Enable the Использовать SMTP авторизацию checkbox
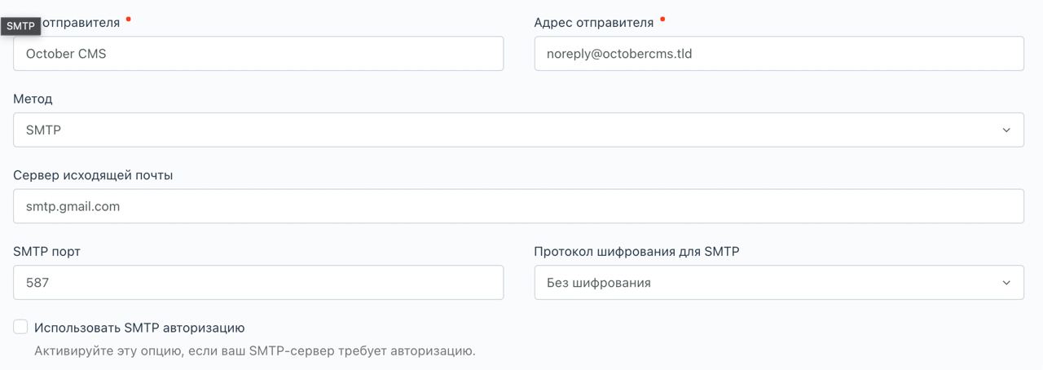The width and height of the screenshot is (1043, 370). 20,327
